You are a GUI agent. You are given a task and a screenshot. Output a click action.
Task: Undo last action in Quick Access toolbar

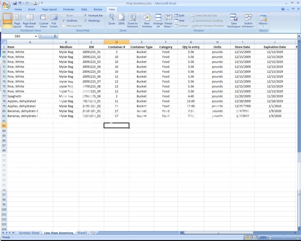coord(20,3)
